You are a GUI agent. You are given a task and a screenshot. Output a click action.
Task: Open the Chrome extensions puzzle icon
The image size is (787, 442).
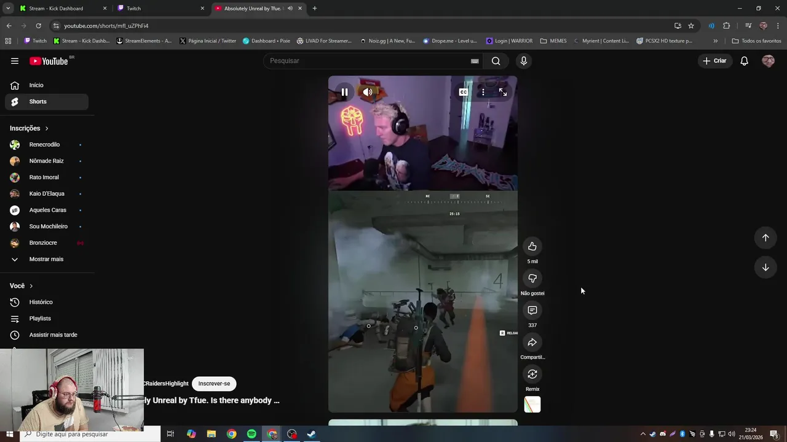(727, 26)
